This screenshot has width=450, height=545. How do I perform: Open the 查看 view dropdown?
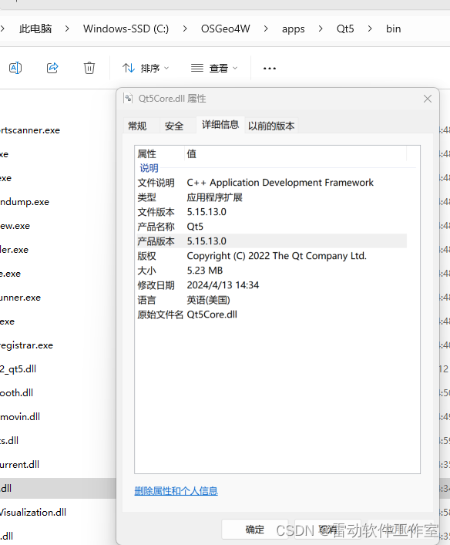click(214, 68)
